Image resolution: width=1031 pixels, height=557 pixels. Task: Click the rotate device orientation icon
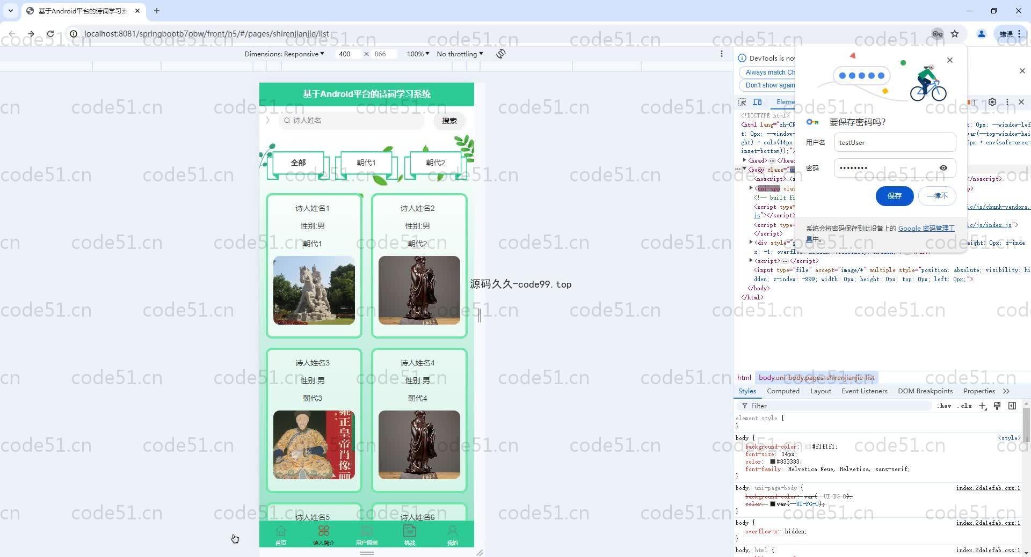coord(500,54)
